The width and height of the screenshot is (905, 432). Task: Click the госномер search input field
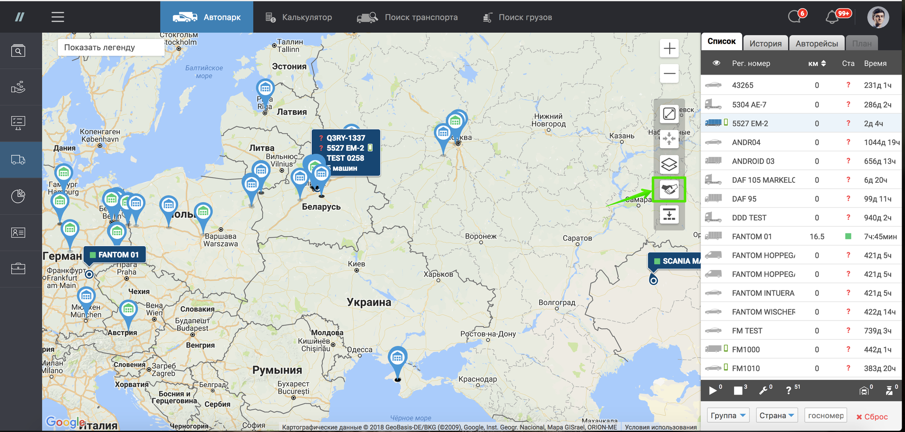pos(825,416)
